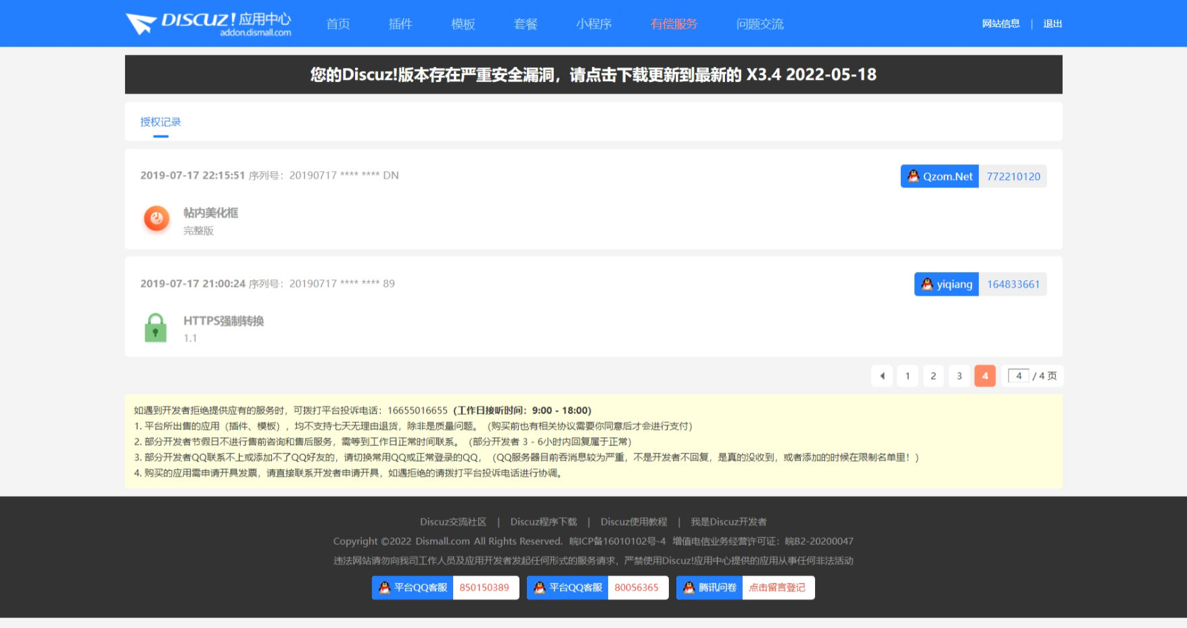Go to previous page arrow in pagination
1187x628 pixels.
[882, 376]
